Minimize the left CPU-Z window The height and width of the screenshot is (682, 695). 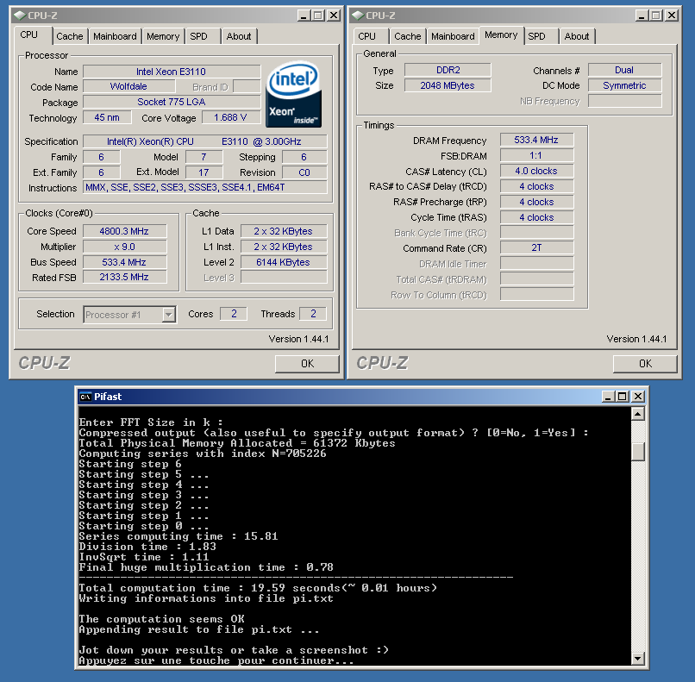304,16
